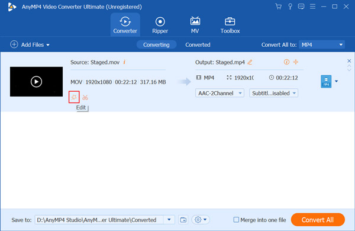Image resolution: width=355 pixels, height=231 pixels.
Task: Open the output folder icon
Action: [183, 220]
